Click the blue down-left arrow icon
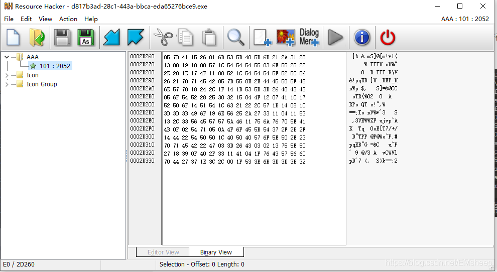Image resolution: width=497 pixels, height=272 pixels. pos(111,38)
